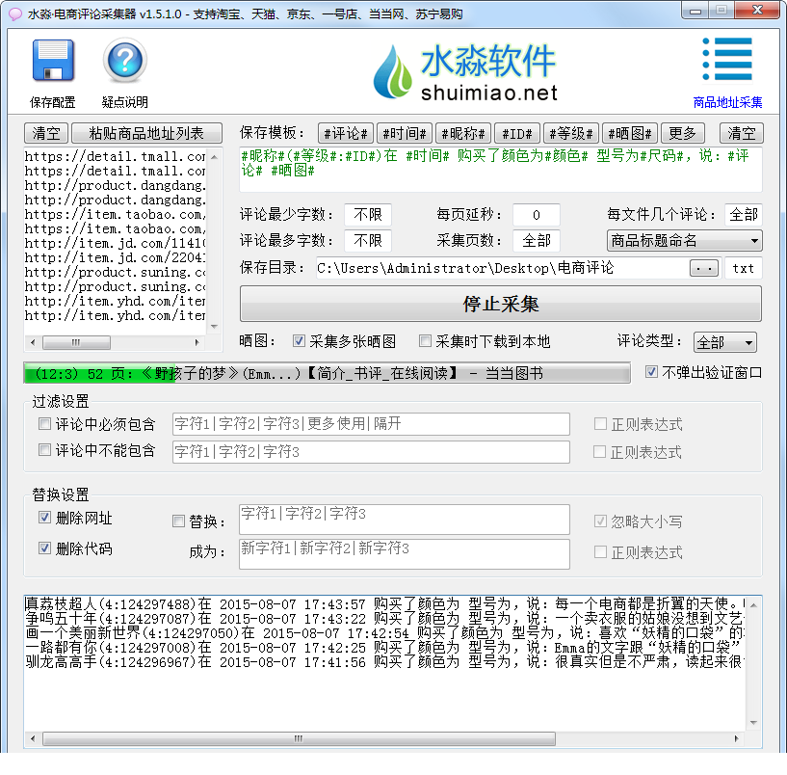Edit the 每文件几个评论 field

[744, 215]
